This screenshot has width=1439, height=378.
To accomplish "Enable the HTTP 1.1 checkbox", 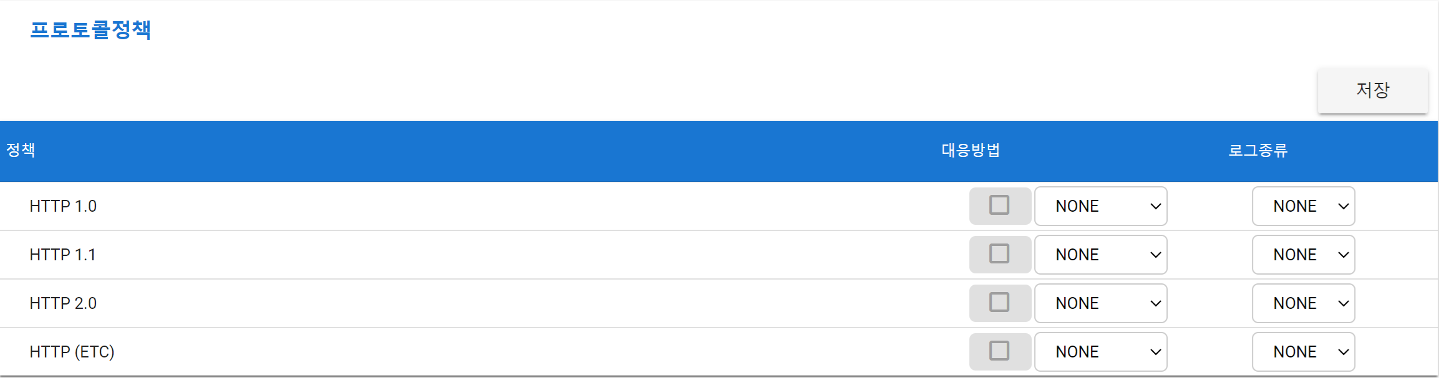I will click(999, 253).
